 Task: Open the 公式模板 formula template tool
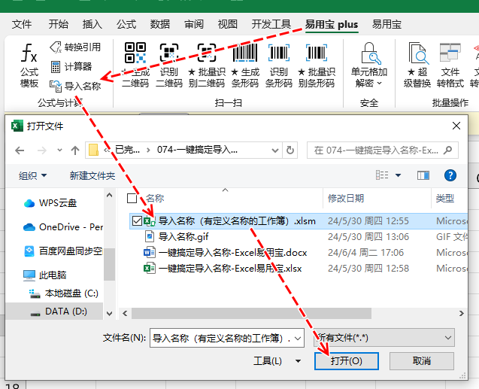[29, 65]
